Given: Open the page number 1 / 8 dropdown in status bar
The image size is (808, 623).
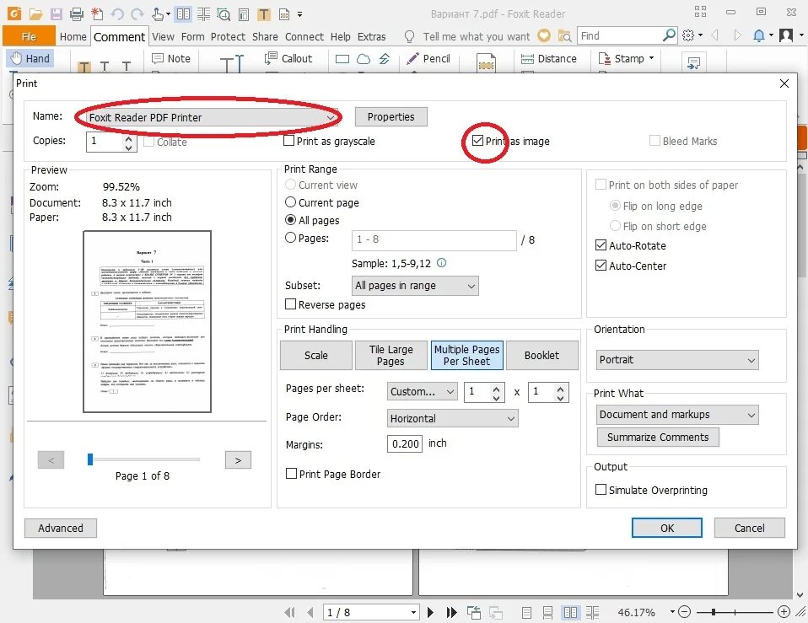Looking at the screenshot, I should point(413,612).
